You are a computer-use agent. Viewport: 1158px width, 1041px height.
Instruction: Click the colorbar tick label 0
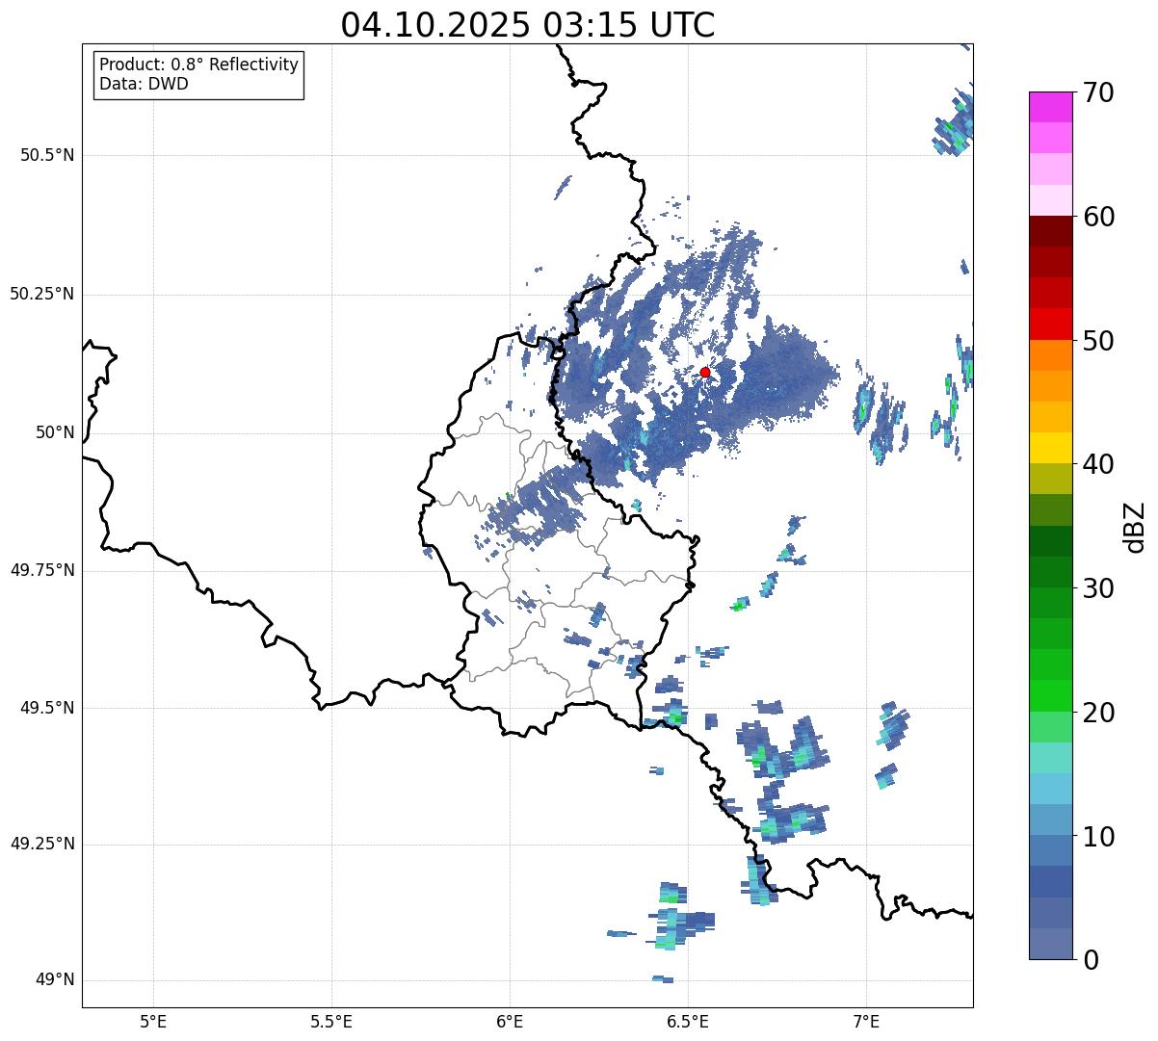tap(1091, 959)
